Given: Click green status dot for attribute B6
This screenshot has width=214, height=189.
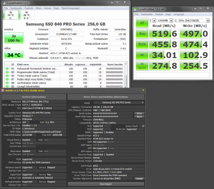Looking at the screenshot, I should 7,76.
